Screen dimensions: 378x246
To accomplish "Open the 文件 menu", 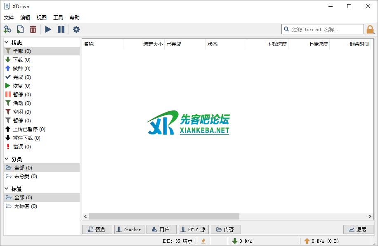I will 9,18.
